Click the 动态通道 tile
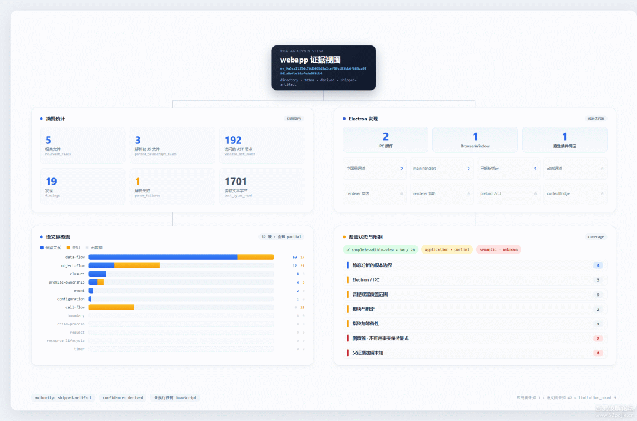The image size is (637, 421). pos(575,169)
